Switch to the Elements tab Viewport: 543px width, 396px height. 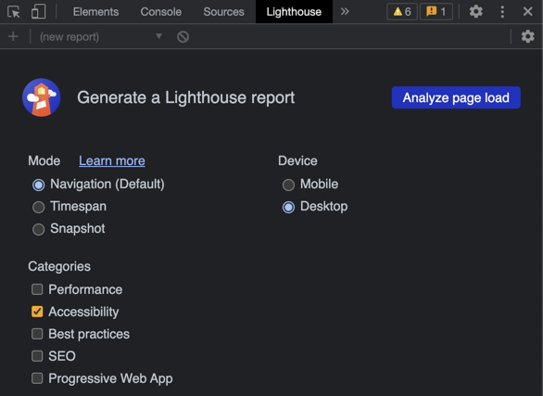[96, 12]
